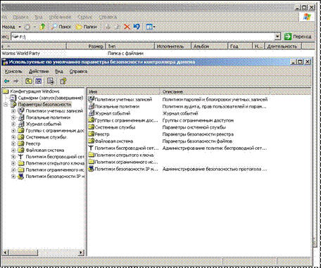Click the export list icon in console toolbar

[x=50, y=81]
